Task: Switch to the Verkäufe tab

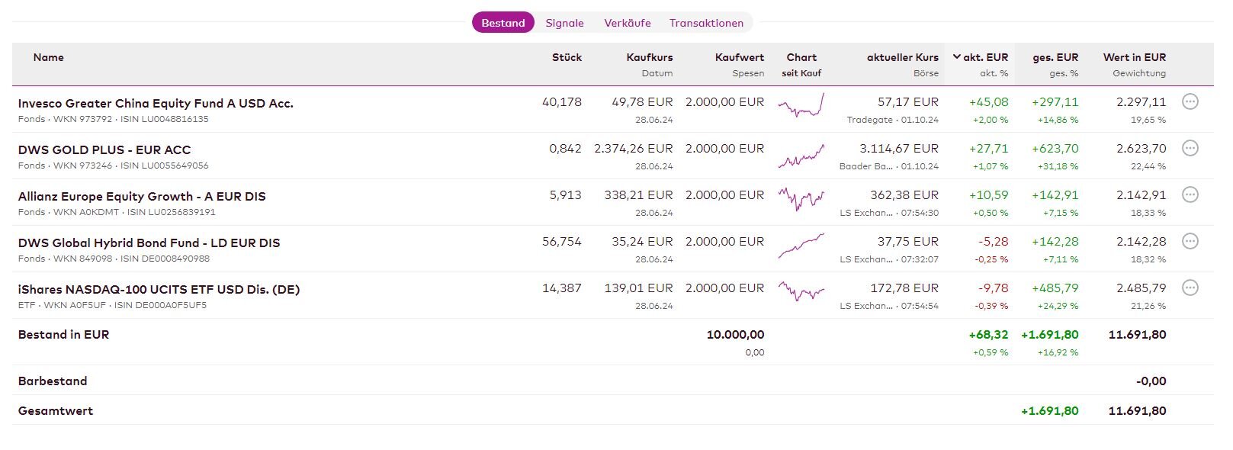Action: 628,23
